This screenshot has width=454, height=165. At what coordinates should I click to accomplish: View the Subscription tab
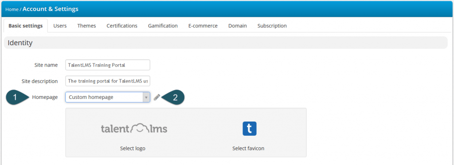tap(272, 26)
